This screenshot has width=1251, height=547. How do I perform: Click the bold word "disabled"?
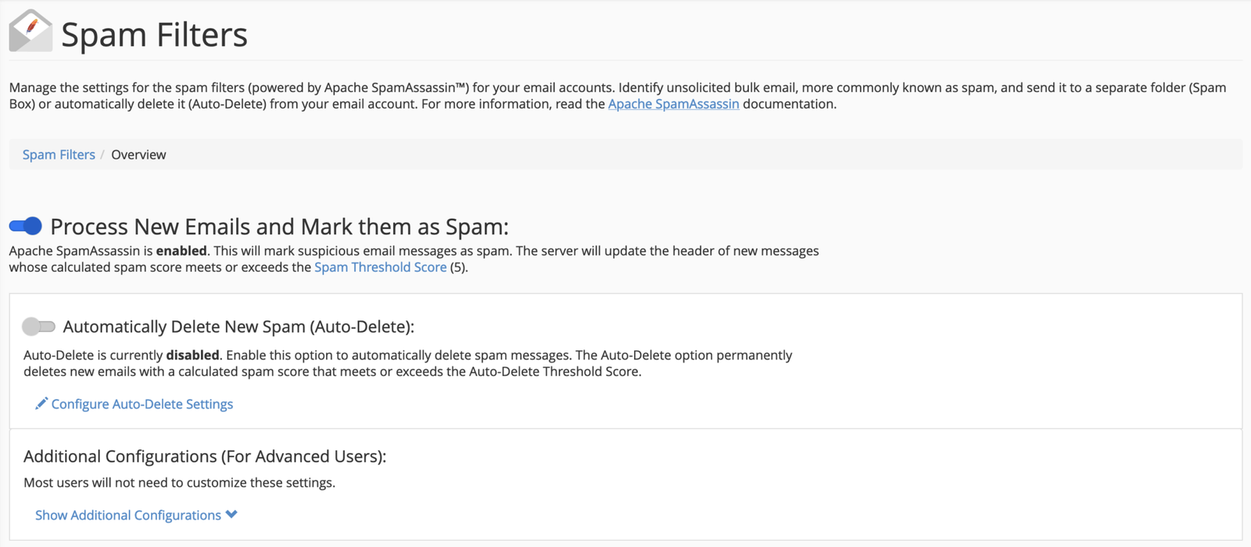tap(192, 355)
